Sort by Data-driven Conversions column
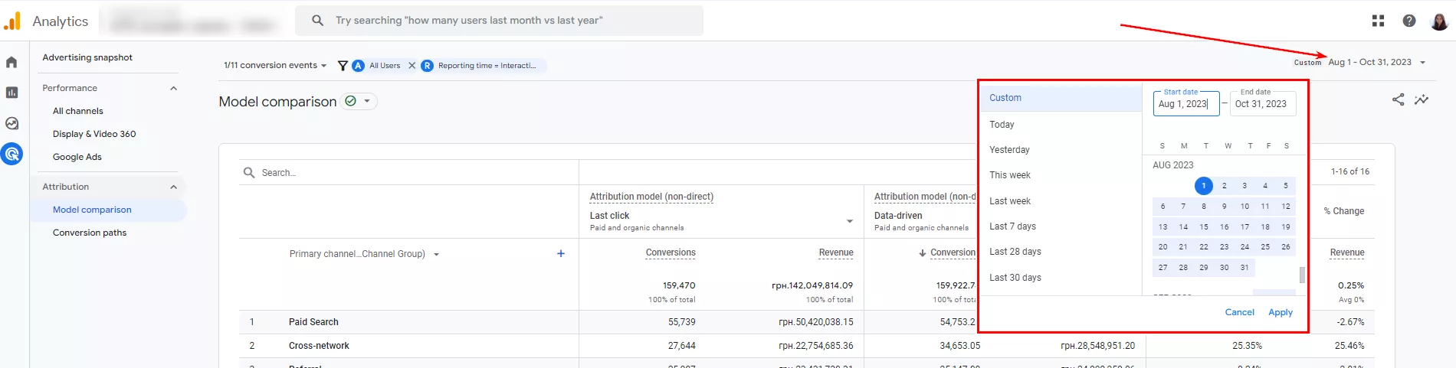1456x368 pixels. [x=953, y=252]
